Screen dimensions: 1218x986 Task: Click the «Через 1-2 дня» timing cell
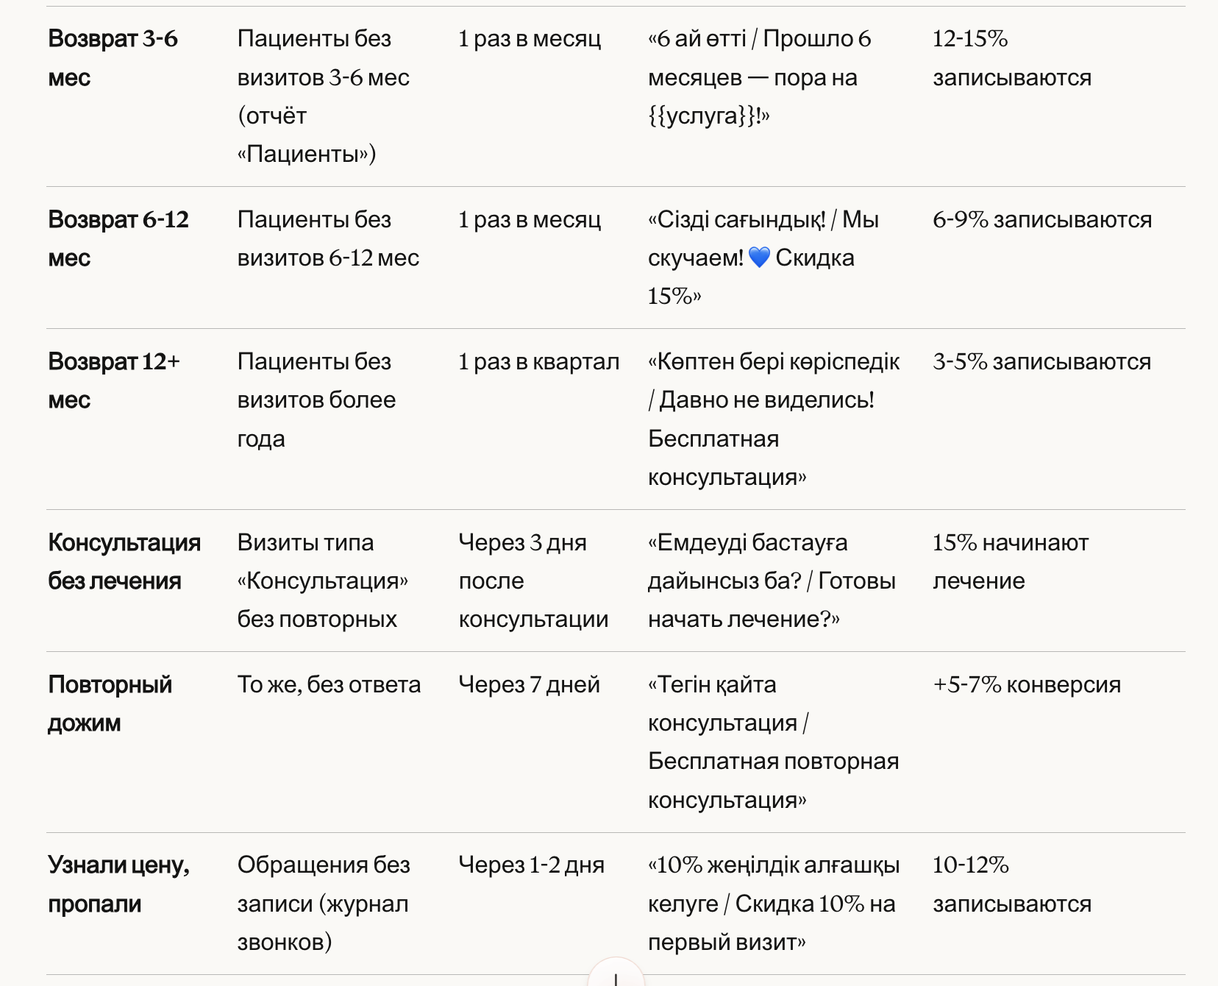click(531, 865)
